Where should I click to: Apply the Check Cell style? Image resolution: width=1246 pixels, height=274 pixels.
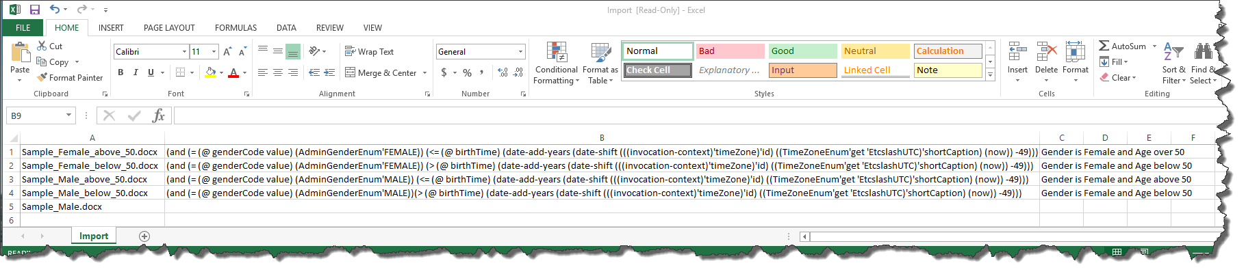tap(657, 70)
